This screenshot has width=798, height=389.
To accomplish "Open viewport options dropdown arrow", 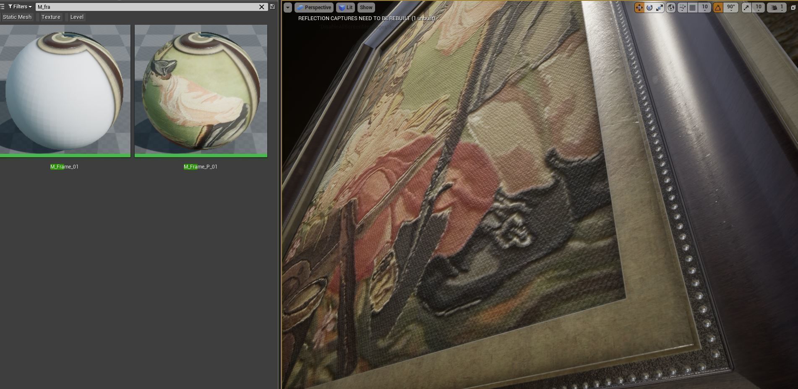I will coord(288,8).
